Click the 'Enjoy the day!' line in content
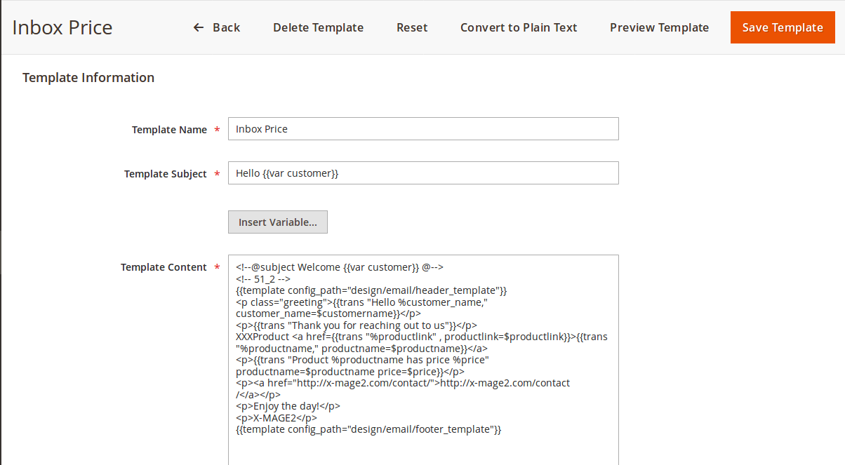845x465 pixels. click(288, 406)
